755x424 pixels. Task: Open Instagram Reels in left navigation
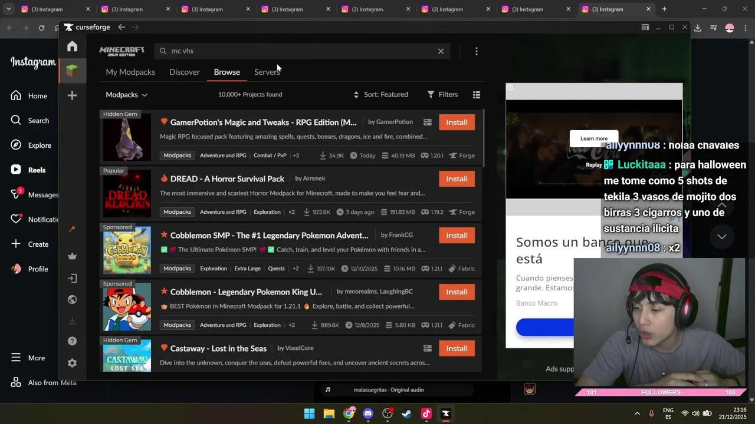(28, 170)
